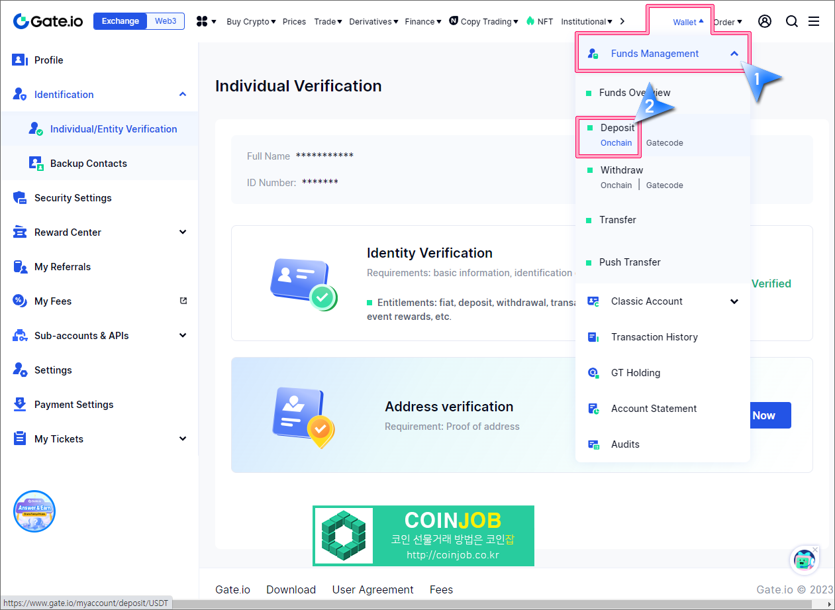Collapse the Funds Management section

[x=734, y=54]
